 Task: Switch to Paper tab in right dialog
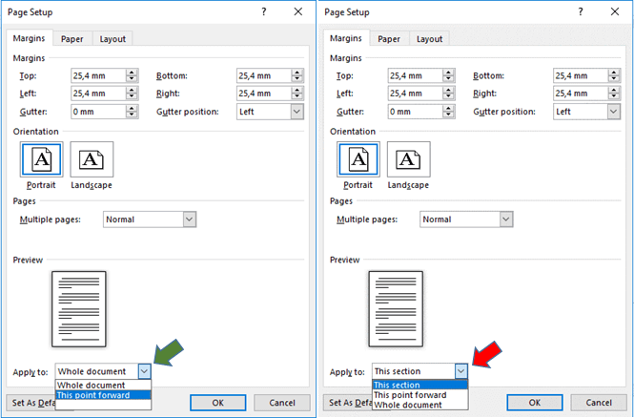pos(389,39)
